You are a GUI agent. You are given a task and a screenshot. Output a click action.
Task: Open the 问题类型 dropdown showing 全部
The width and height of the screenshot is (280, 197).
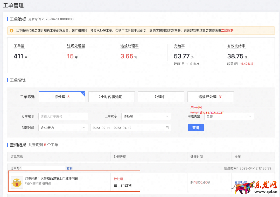229,116
